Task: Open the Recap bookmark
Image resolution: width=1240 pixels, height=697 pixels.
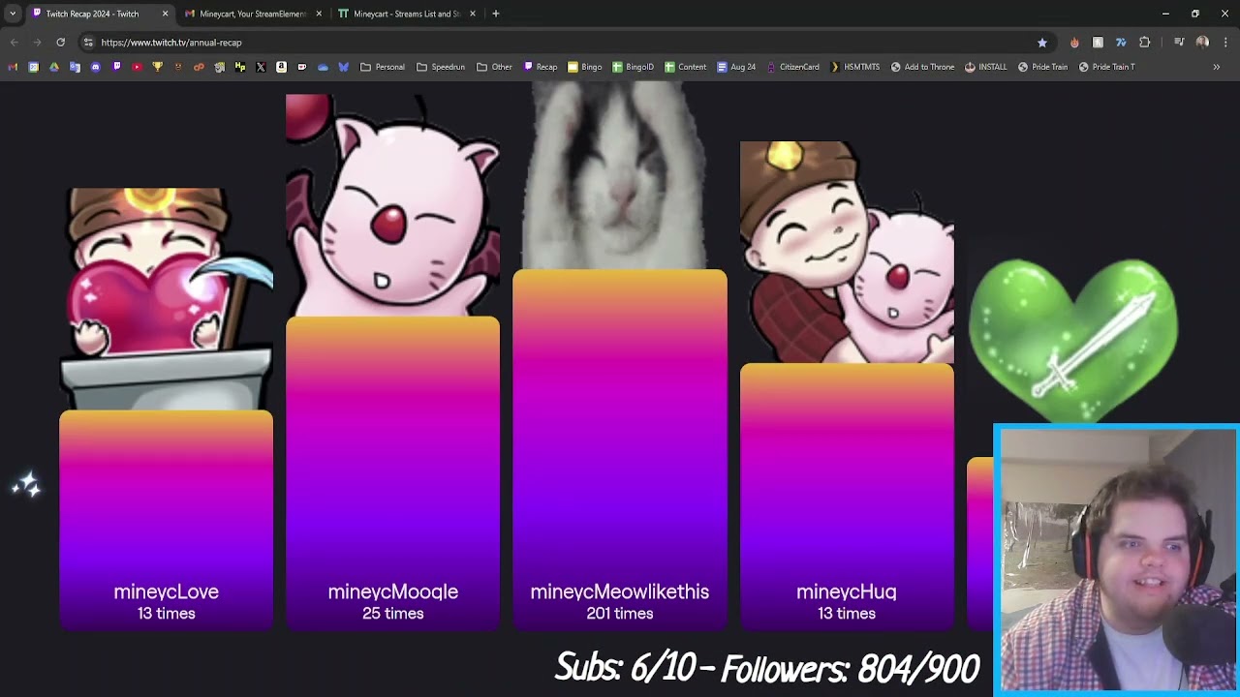Action: (541, 67)
